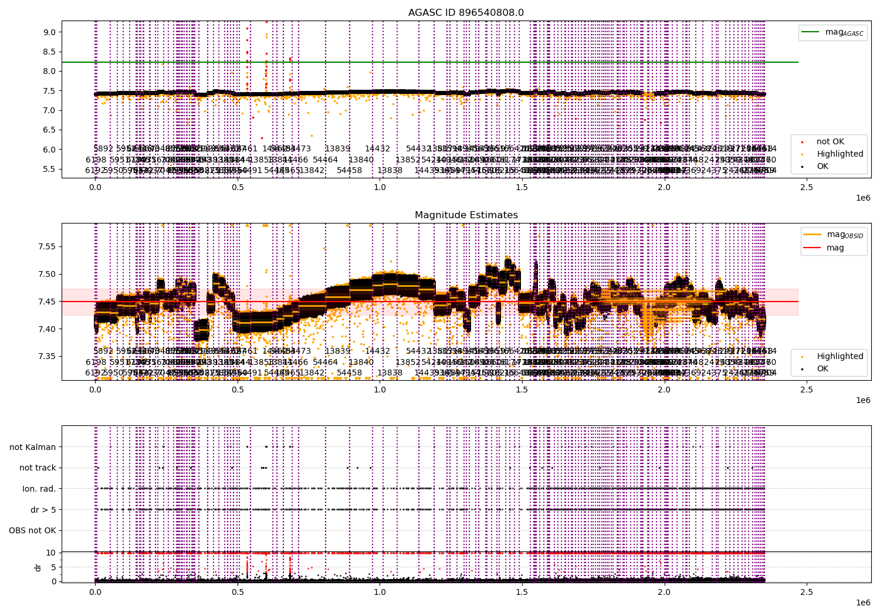Click the 6.5 y-axis tick of top plot
Viewport: 880px width, 616px height.
(50, 130)
